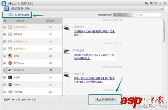168x110 pixels.
Task: Select the 苏州微生活 avatar in list
Action: [x=10, y=70]
